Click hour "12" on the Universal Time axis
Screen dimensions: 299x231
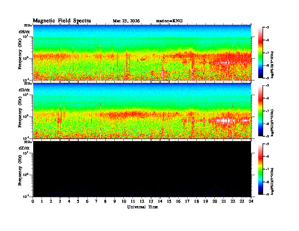[x=142, y=202]
